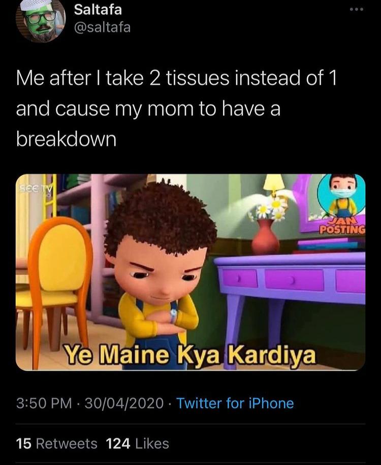Open the 'Twitter for iPhone' source link
The height and width of the screenshot is (465, 381).
tap(235, 403)
